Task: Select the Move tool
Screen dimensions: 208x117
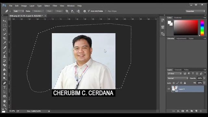Action: [x=4, y=21]
